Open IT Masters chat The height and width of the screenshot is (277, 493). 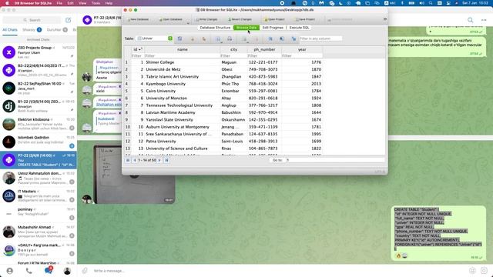[x=39, y=195]
